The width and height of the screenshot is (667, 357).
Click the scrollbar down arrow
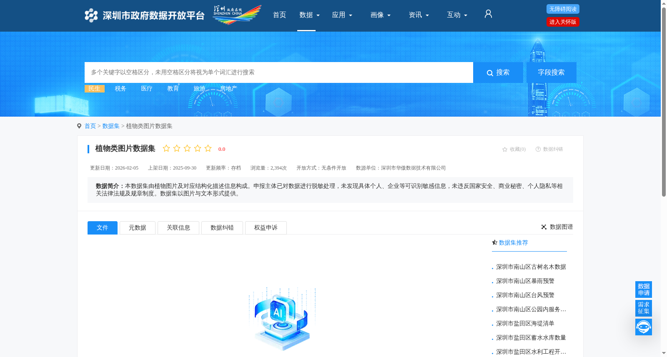664,353
